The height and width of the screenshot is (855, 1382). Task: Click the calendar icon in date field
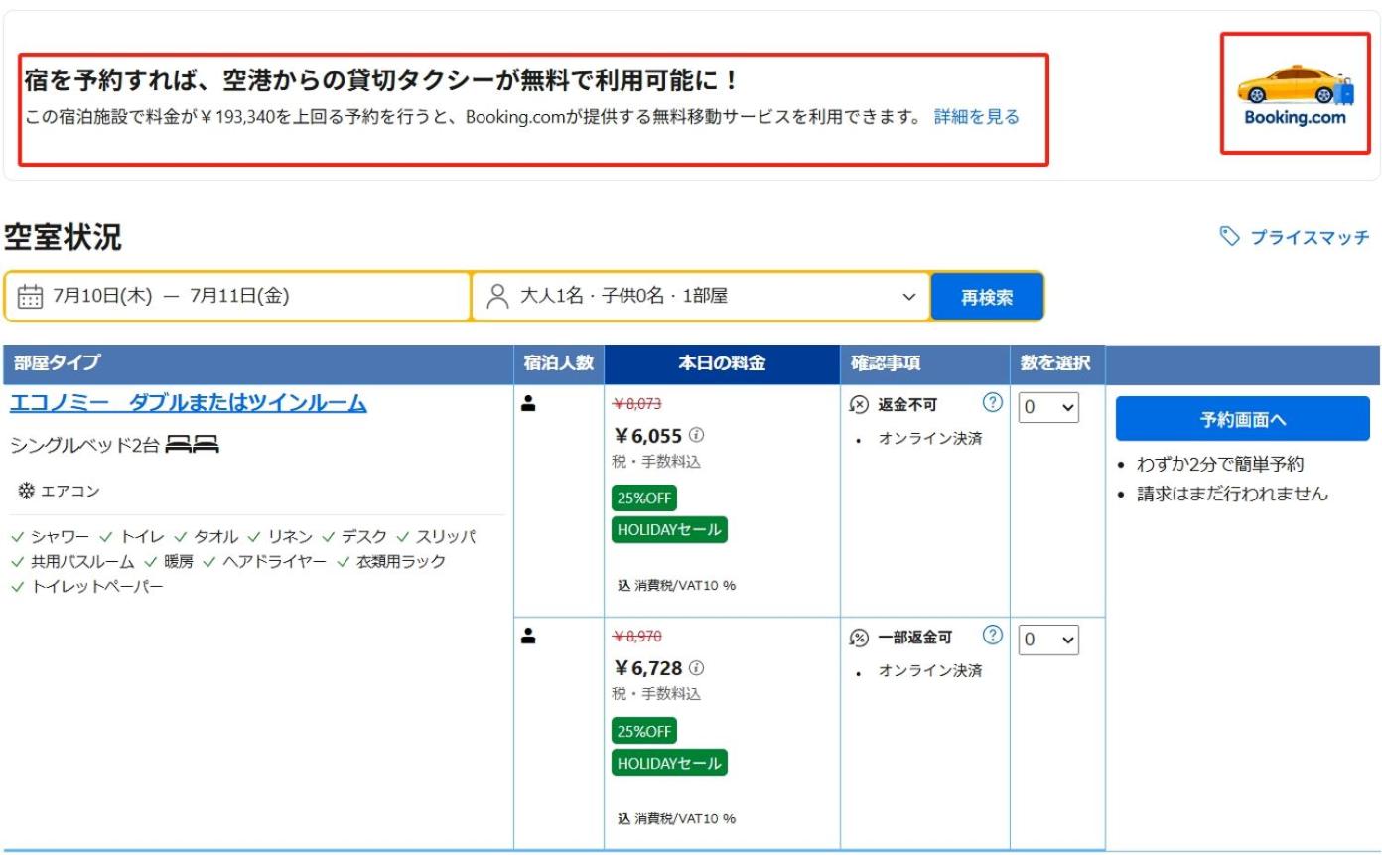(31, 297)
